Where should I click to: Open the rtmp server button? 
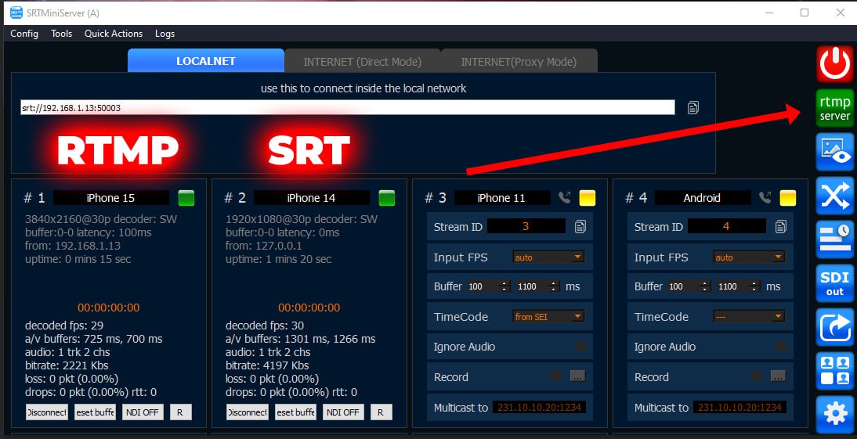click(834, 108)
